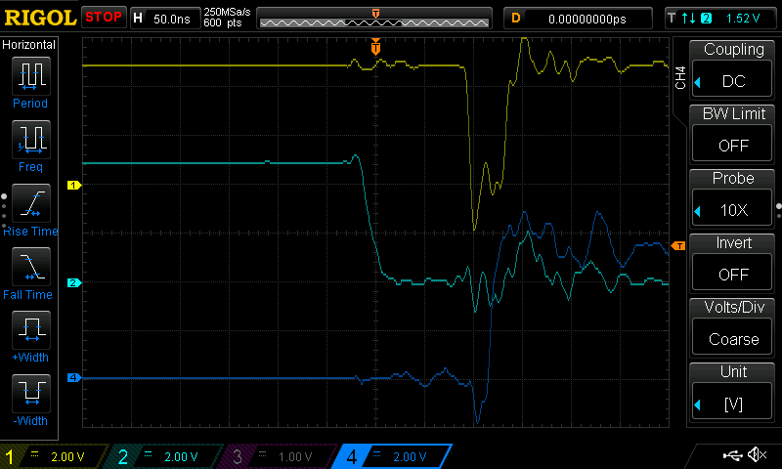Select the +Width measurement icon
Viewport: 782px width, 469px height.
click(29, 330)
